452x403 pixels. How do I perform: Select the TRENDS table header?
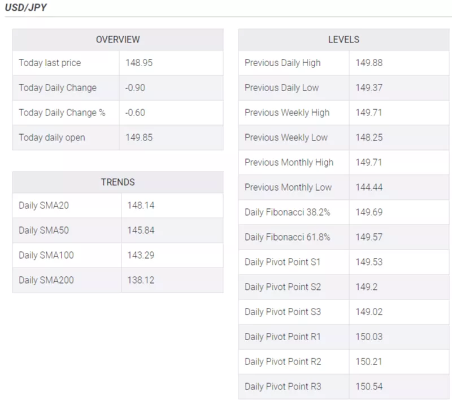(118, 182)
